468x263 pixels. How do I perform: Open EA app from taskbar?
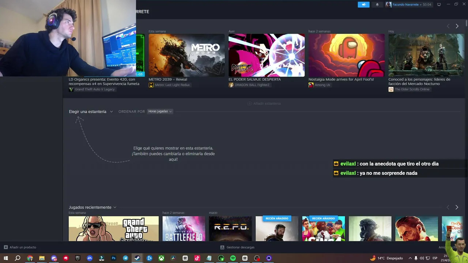(x=90, y=258)
